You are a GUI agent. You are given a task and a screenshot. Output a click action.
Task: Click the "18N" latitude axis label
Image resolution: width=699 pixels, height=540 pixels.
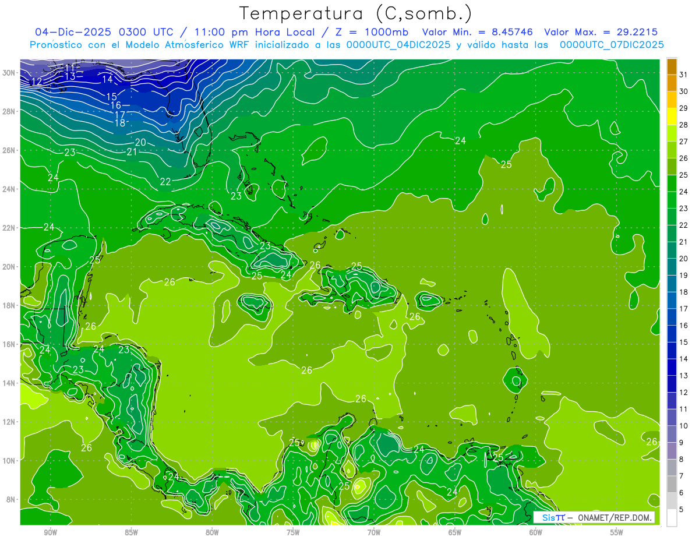tap(8, 305)
